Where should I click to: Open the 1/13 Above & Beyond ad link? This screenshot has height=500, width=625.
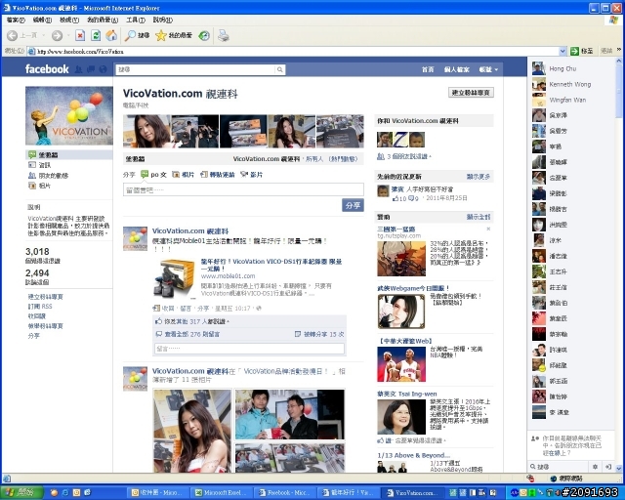point(414,455)
